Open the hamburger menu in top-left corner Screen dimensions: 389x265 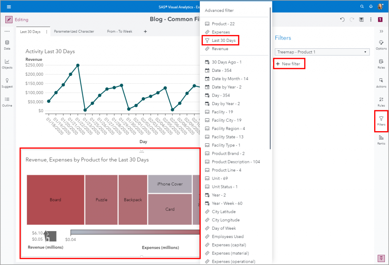tap(9, 6)
